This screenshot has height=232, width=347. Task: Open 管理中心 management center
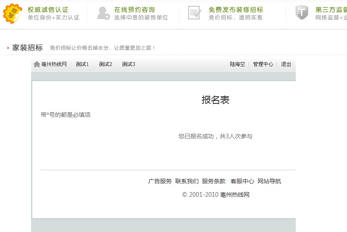tap(263, 64)
